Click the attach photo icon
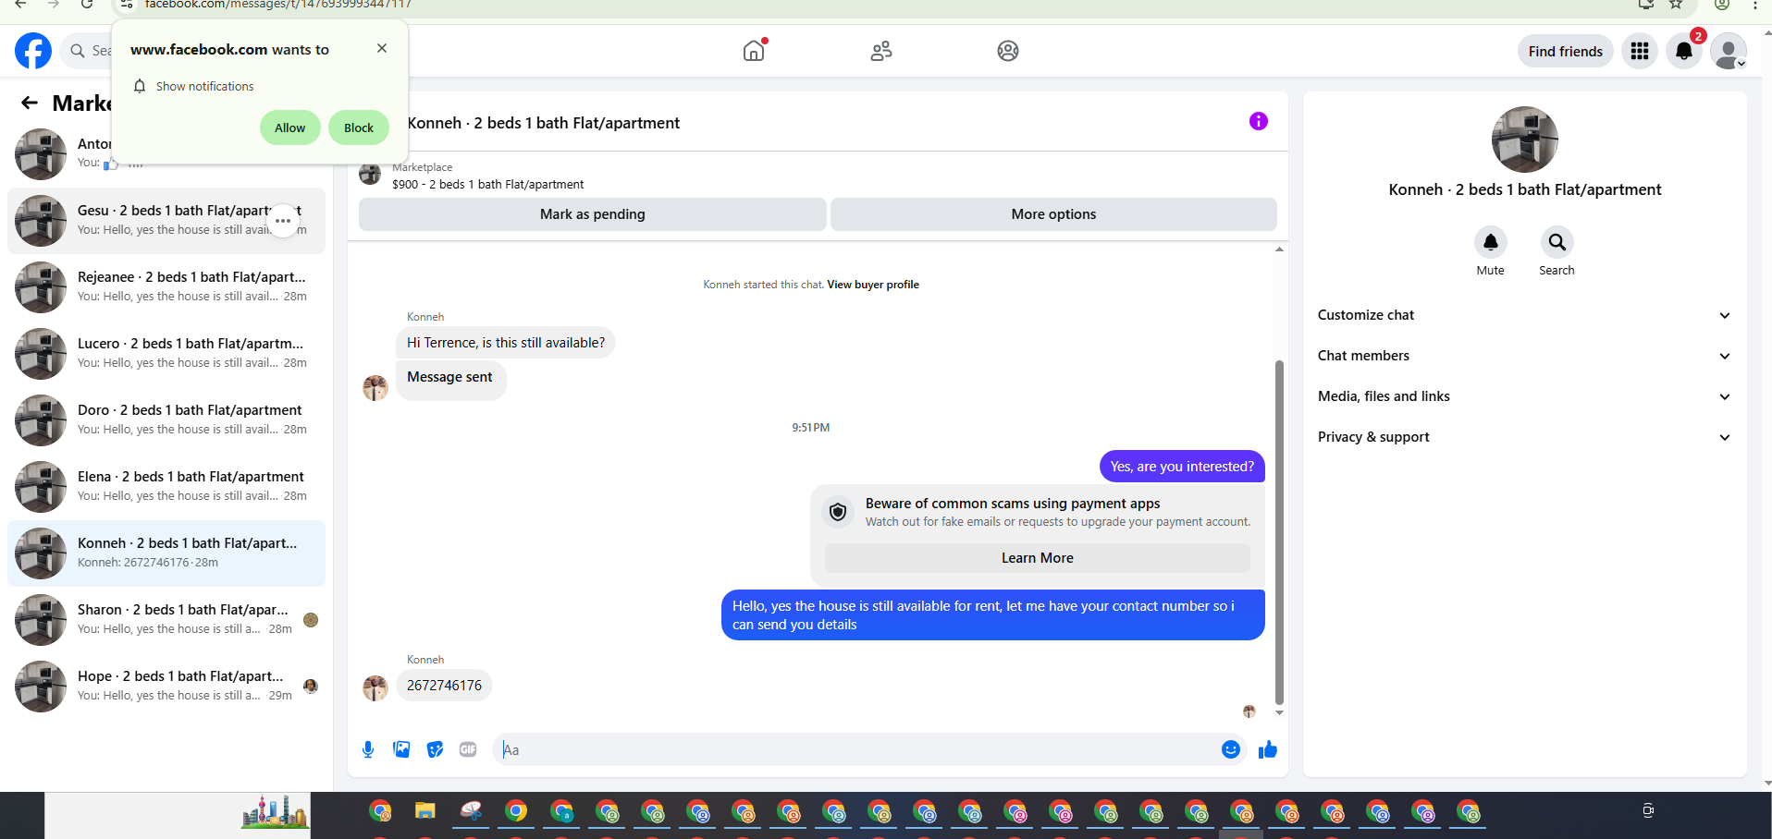Image resolution: width=1772 pixels, height=839 pixels. 401,749
